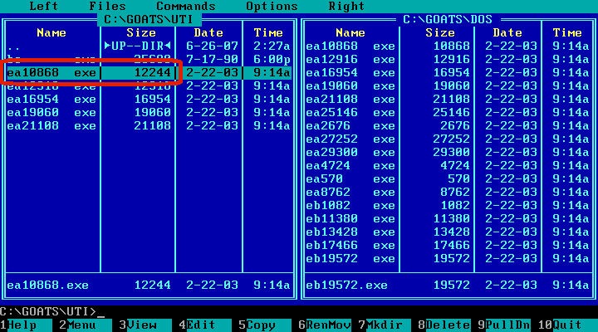Open the Options menu
Screen dimensions: 598x332
[272, 6]
